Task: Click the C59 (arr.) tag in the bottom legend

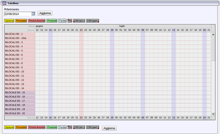Action: 79,127
